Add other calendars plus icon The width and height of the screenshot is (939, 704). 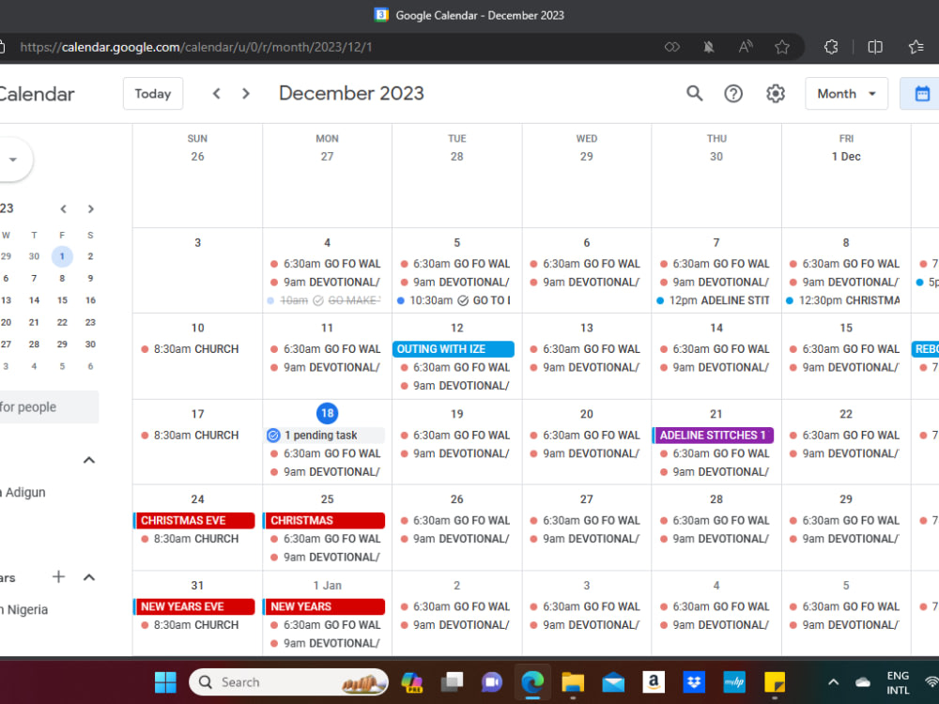(58, 577)
